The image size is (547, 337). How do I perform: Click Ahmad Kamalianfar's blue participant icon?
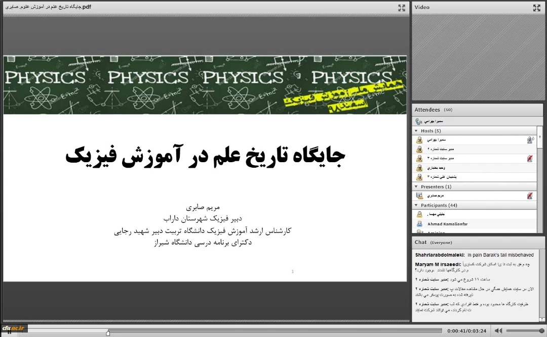(x=419, y=224)
